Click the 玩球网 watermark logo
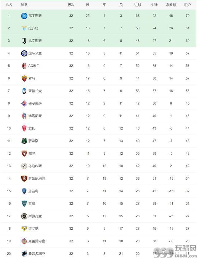Image resolution: width=197 pixels, height=258 pixels. tap(175, 252)
